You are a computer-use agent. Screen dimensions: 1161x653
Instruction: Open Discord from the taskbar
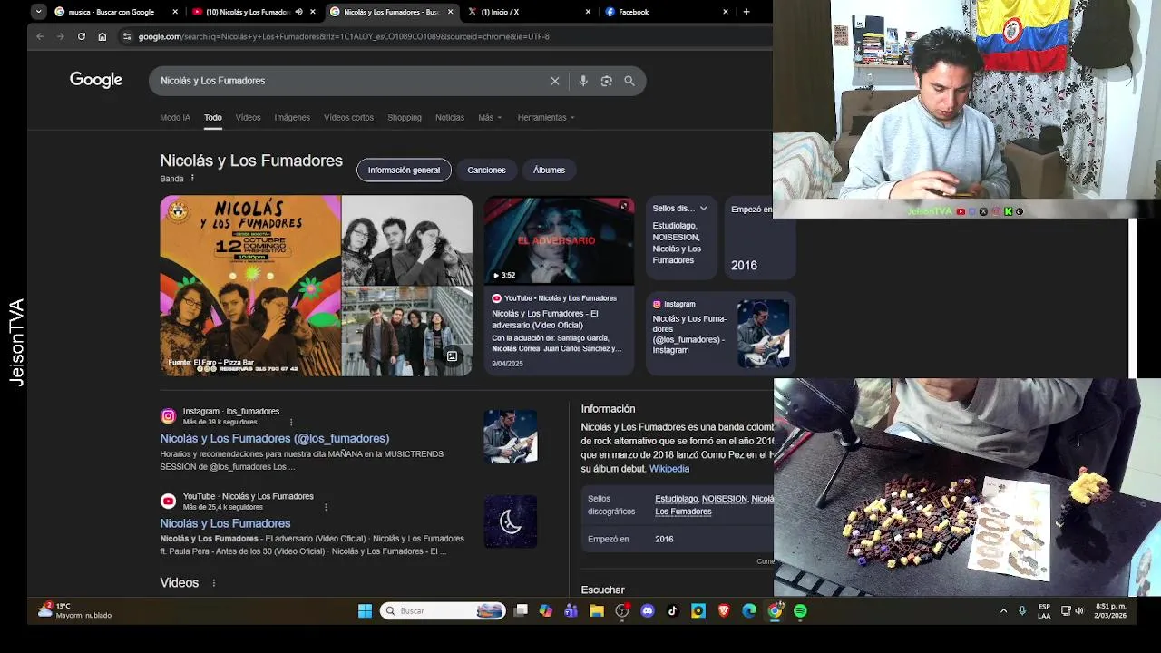648,611
